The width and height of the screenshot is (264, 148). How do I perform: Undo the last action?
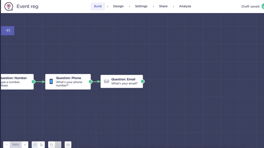coord(51,145)
